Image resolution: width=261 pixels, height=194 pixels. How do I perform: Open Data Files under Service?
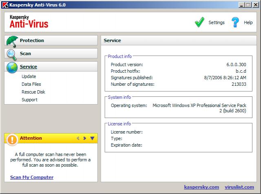pos(31,84)
